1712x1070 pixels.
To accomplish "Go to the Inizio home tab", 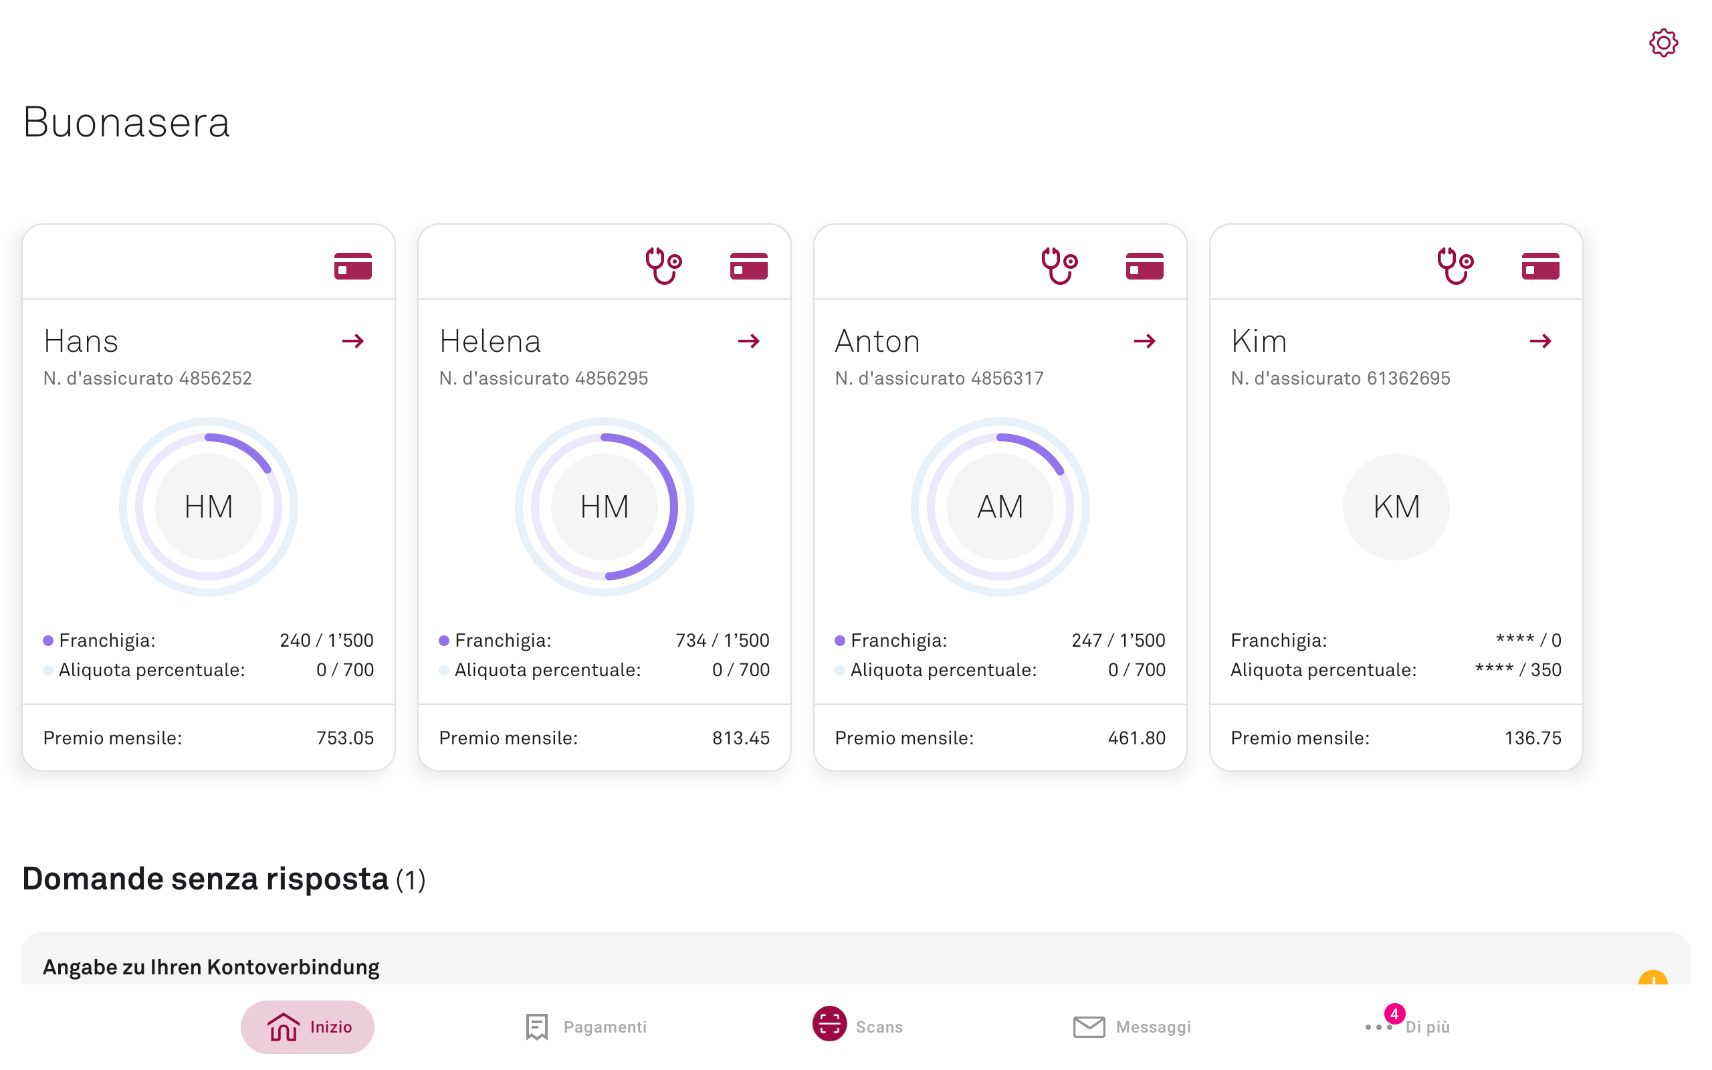I will [x=308, y=1026].
